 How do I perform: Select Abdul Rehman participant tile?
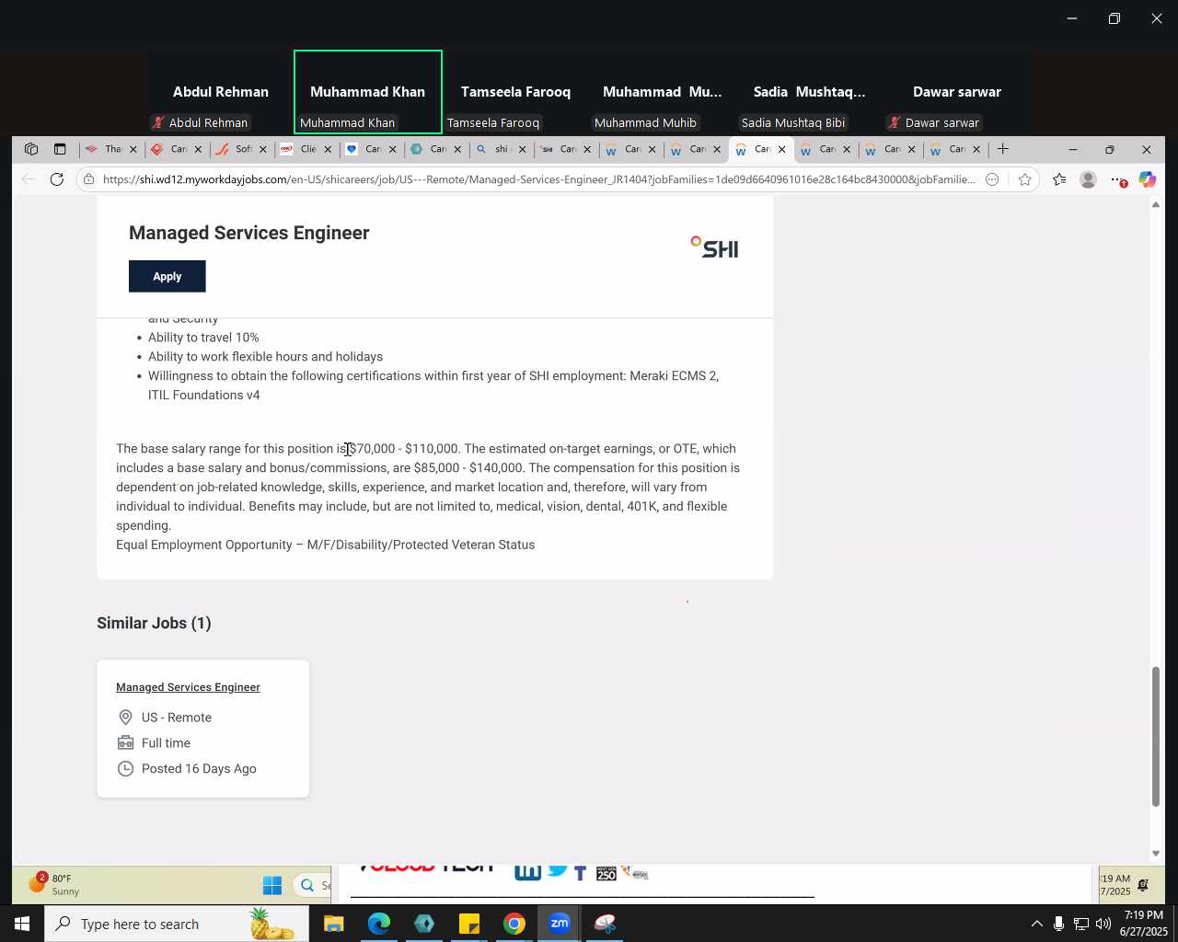coord(221,92)
